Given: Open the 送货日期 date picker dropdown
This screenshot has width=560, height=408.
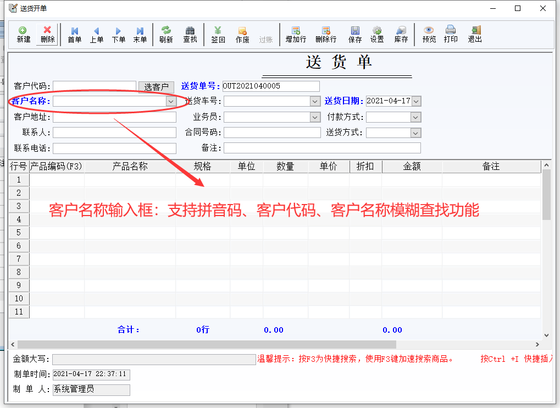Looking at the screenshot, I should (x=416, y=102).
